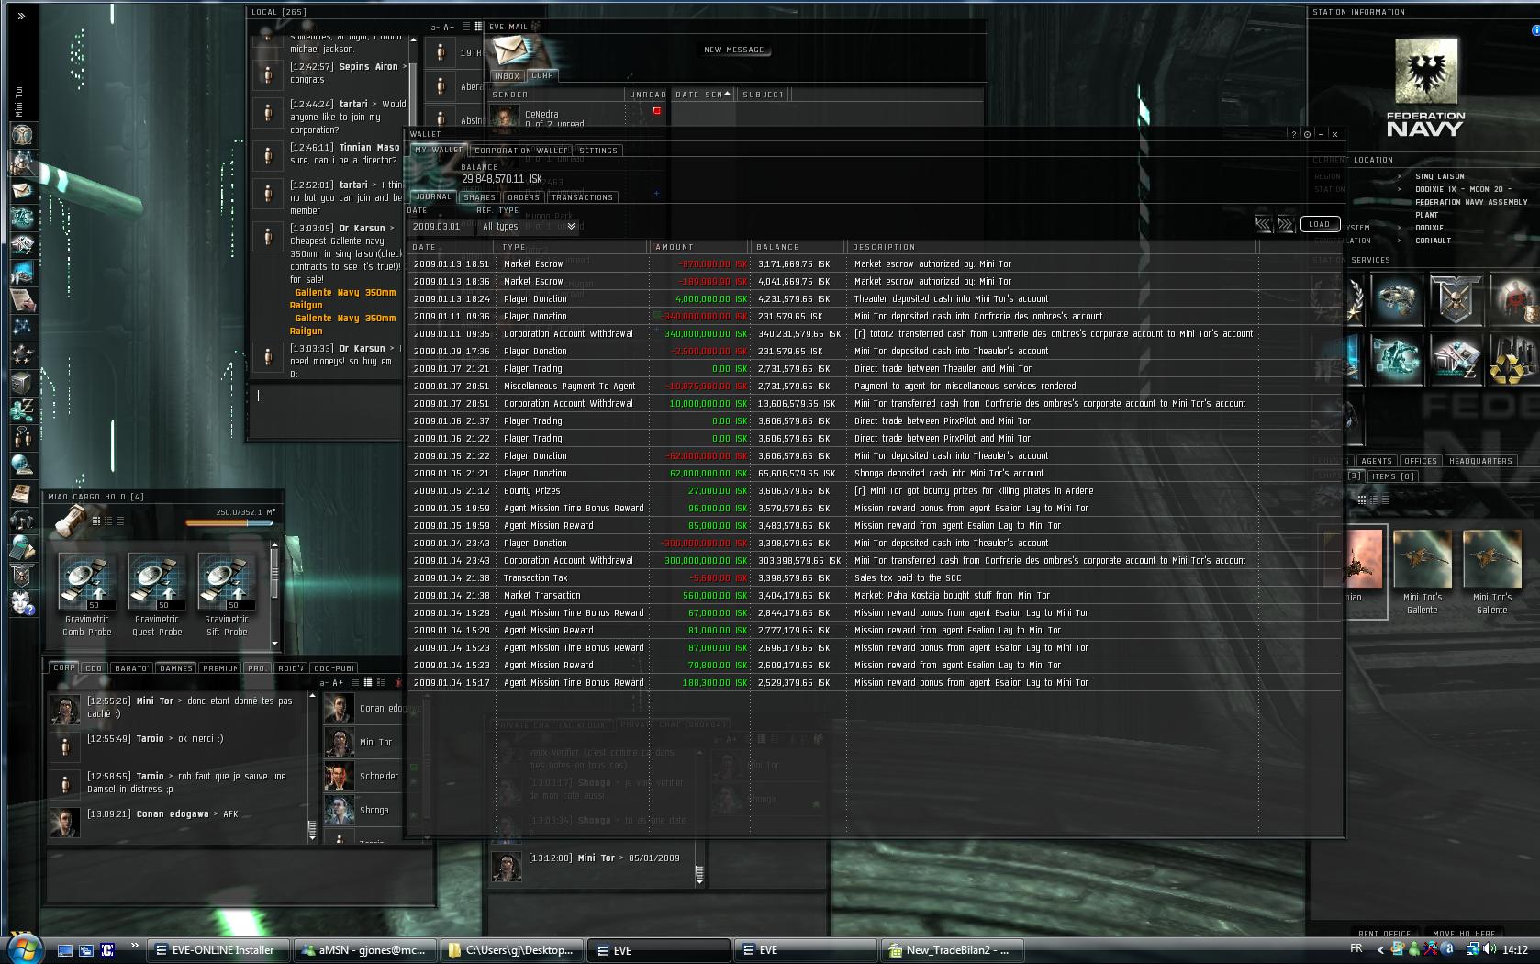Click New Message in EVE Mail
This screenshot has width=1540, height=964.
733,50
